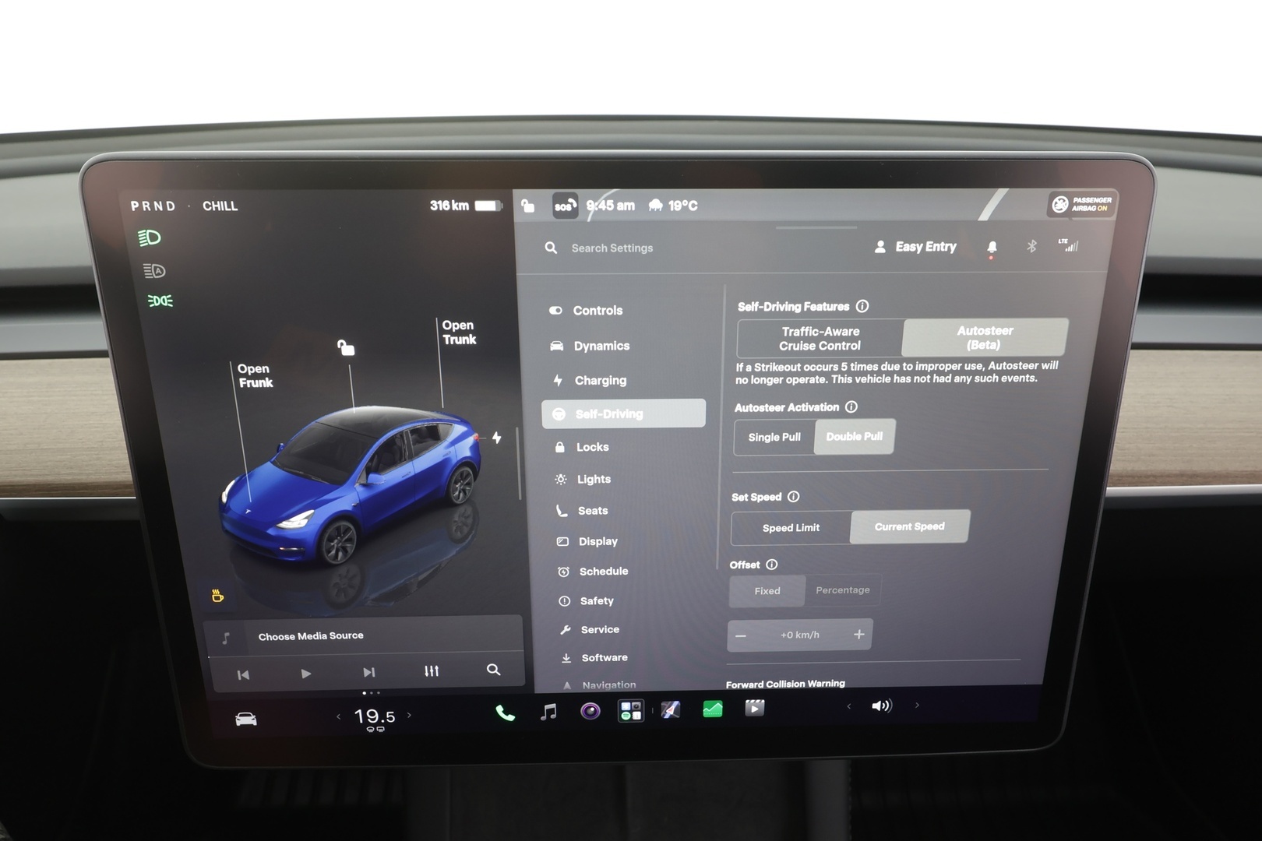Open the Toybox rocket app icon
The height and width of the screenshot is (841, 1262).
pos(671,709)
